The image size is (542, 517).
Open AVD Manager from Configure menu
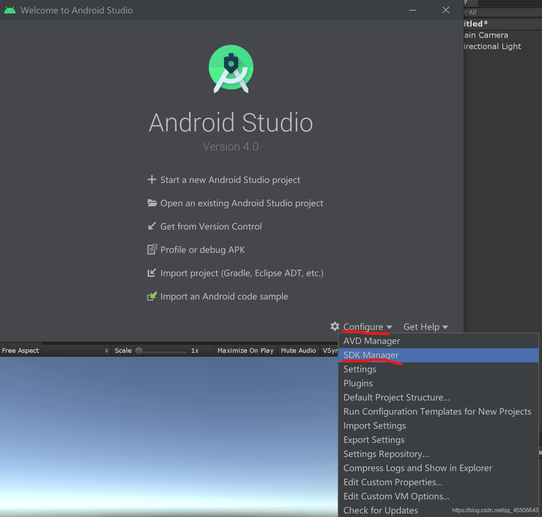[438, 341]
